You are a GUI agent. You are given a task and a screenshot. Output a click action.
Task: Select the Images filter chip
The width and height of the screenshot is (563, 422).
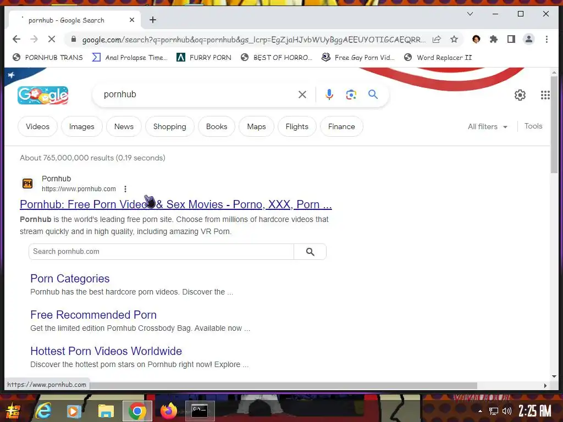click(x=81, y=126)
